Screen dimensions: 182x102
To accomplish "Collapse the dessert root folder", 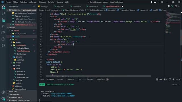I will (22, 31).
